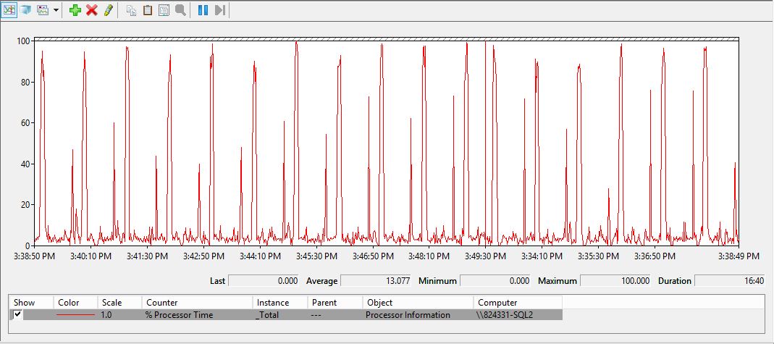Click the Minimum value field
Screen dimensions: 774x344
click(x=495, y=281)
